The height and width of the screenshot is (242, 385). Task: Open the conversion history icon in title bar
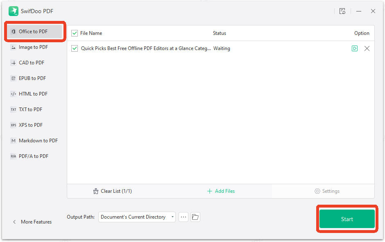tap(342, 11)
